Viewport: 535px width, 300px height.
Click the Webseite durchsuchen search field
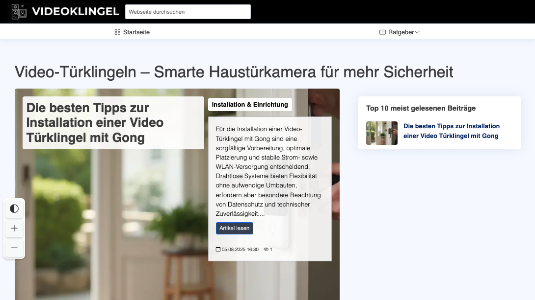point(188,11)
